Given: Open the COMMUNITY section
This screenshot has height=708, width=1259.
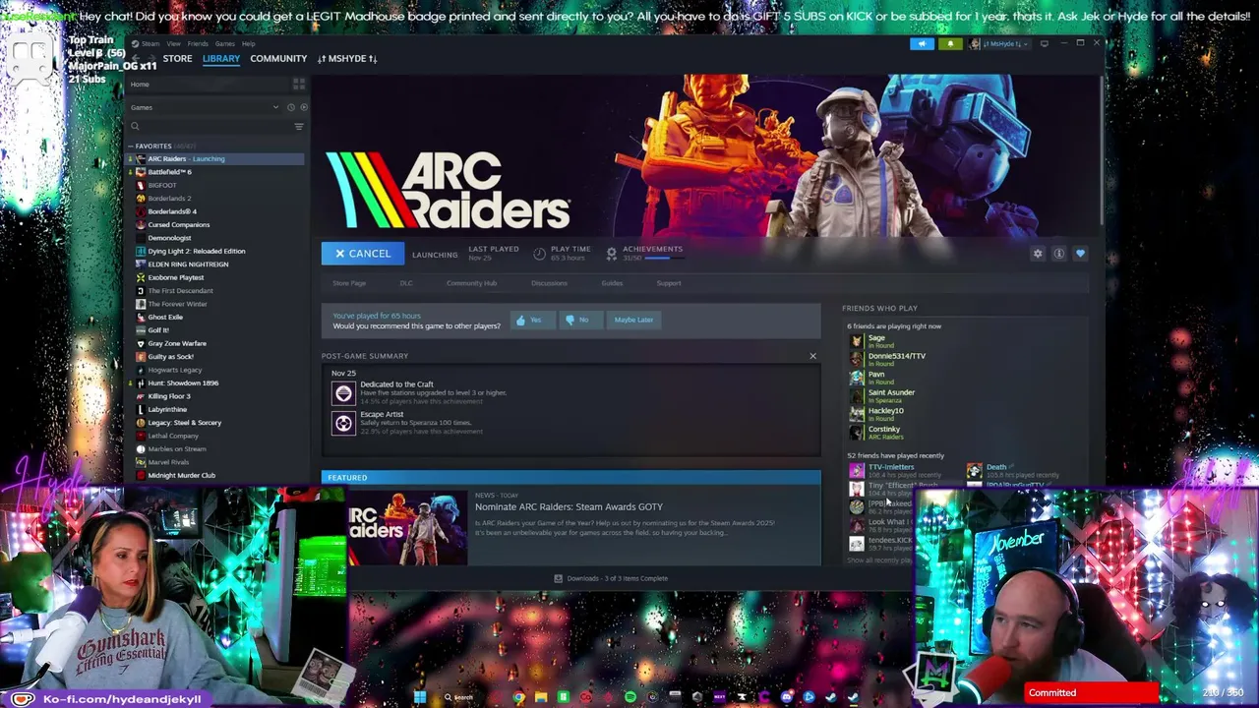Looking at the screenshot, I should coord(278,59).
